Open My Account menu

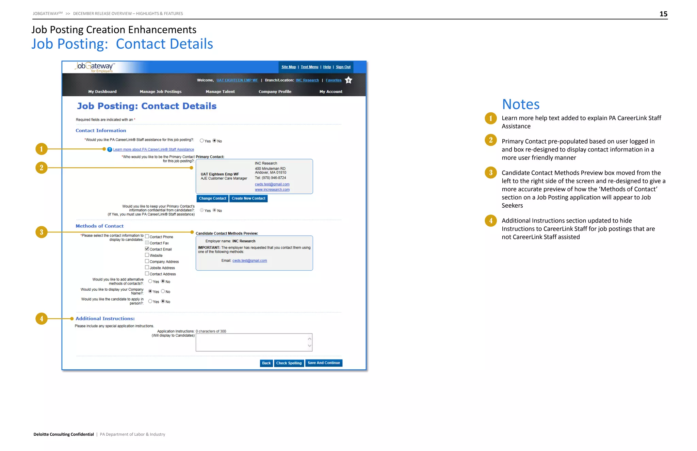[331, 92]
